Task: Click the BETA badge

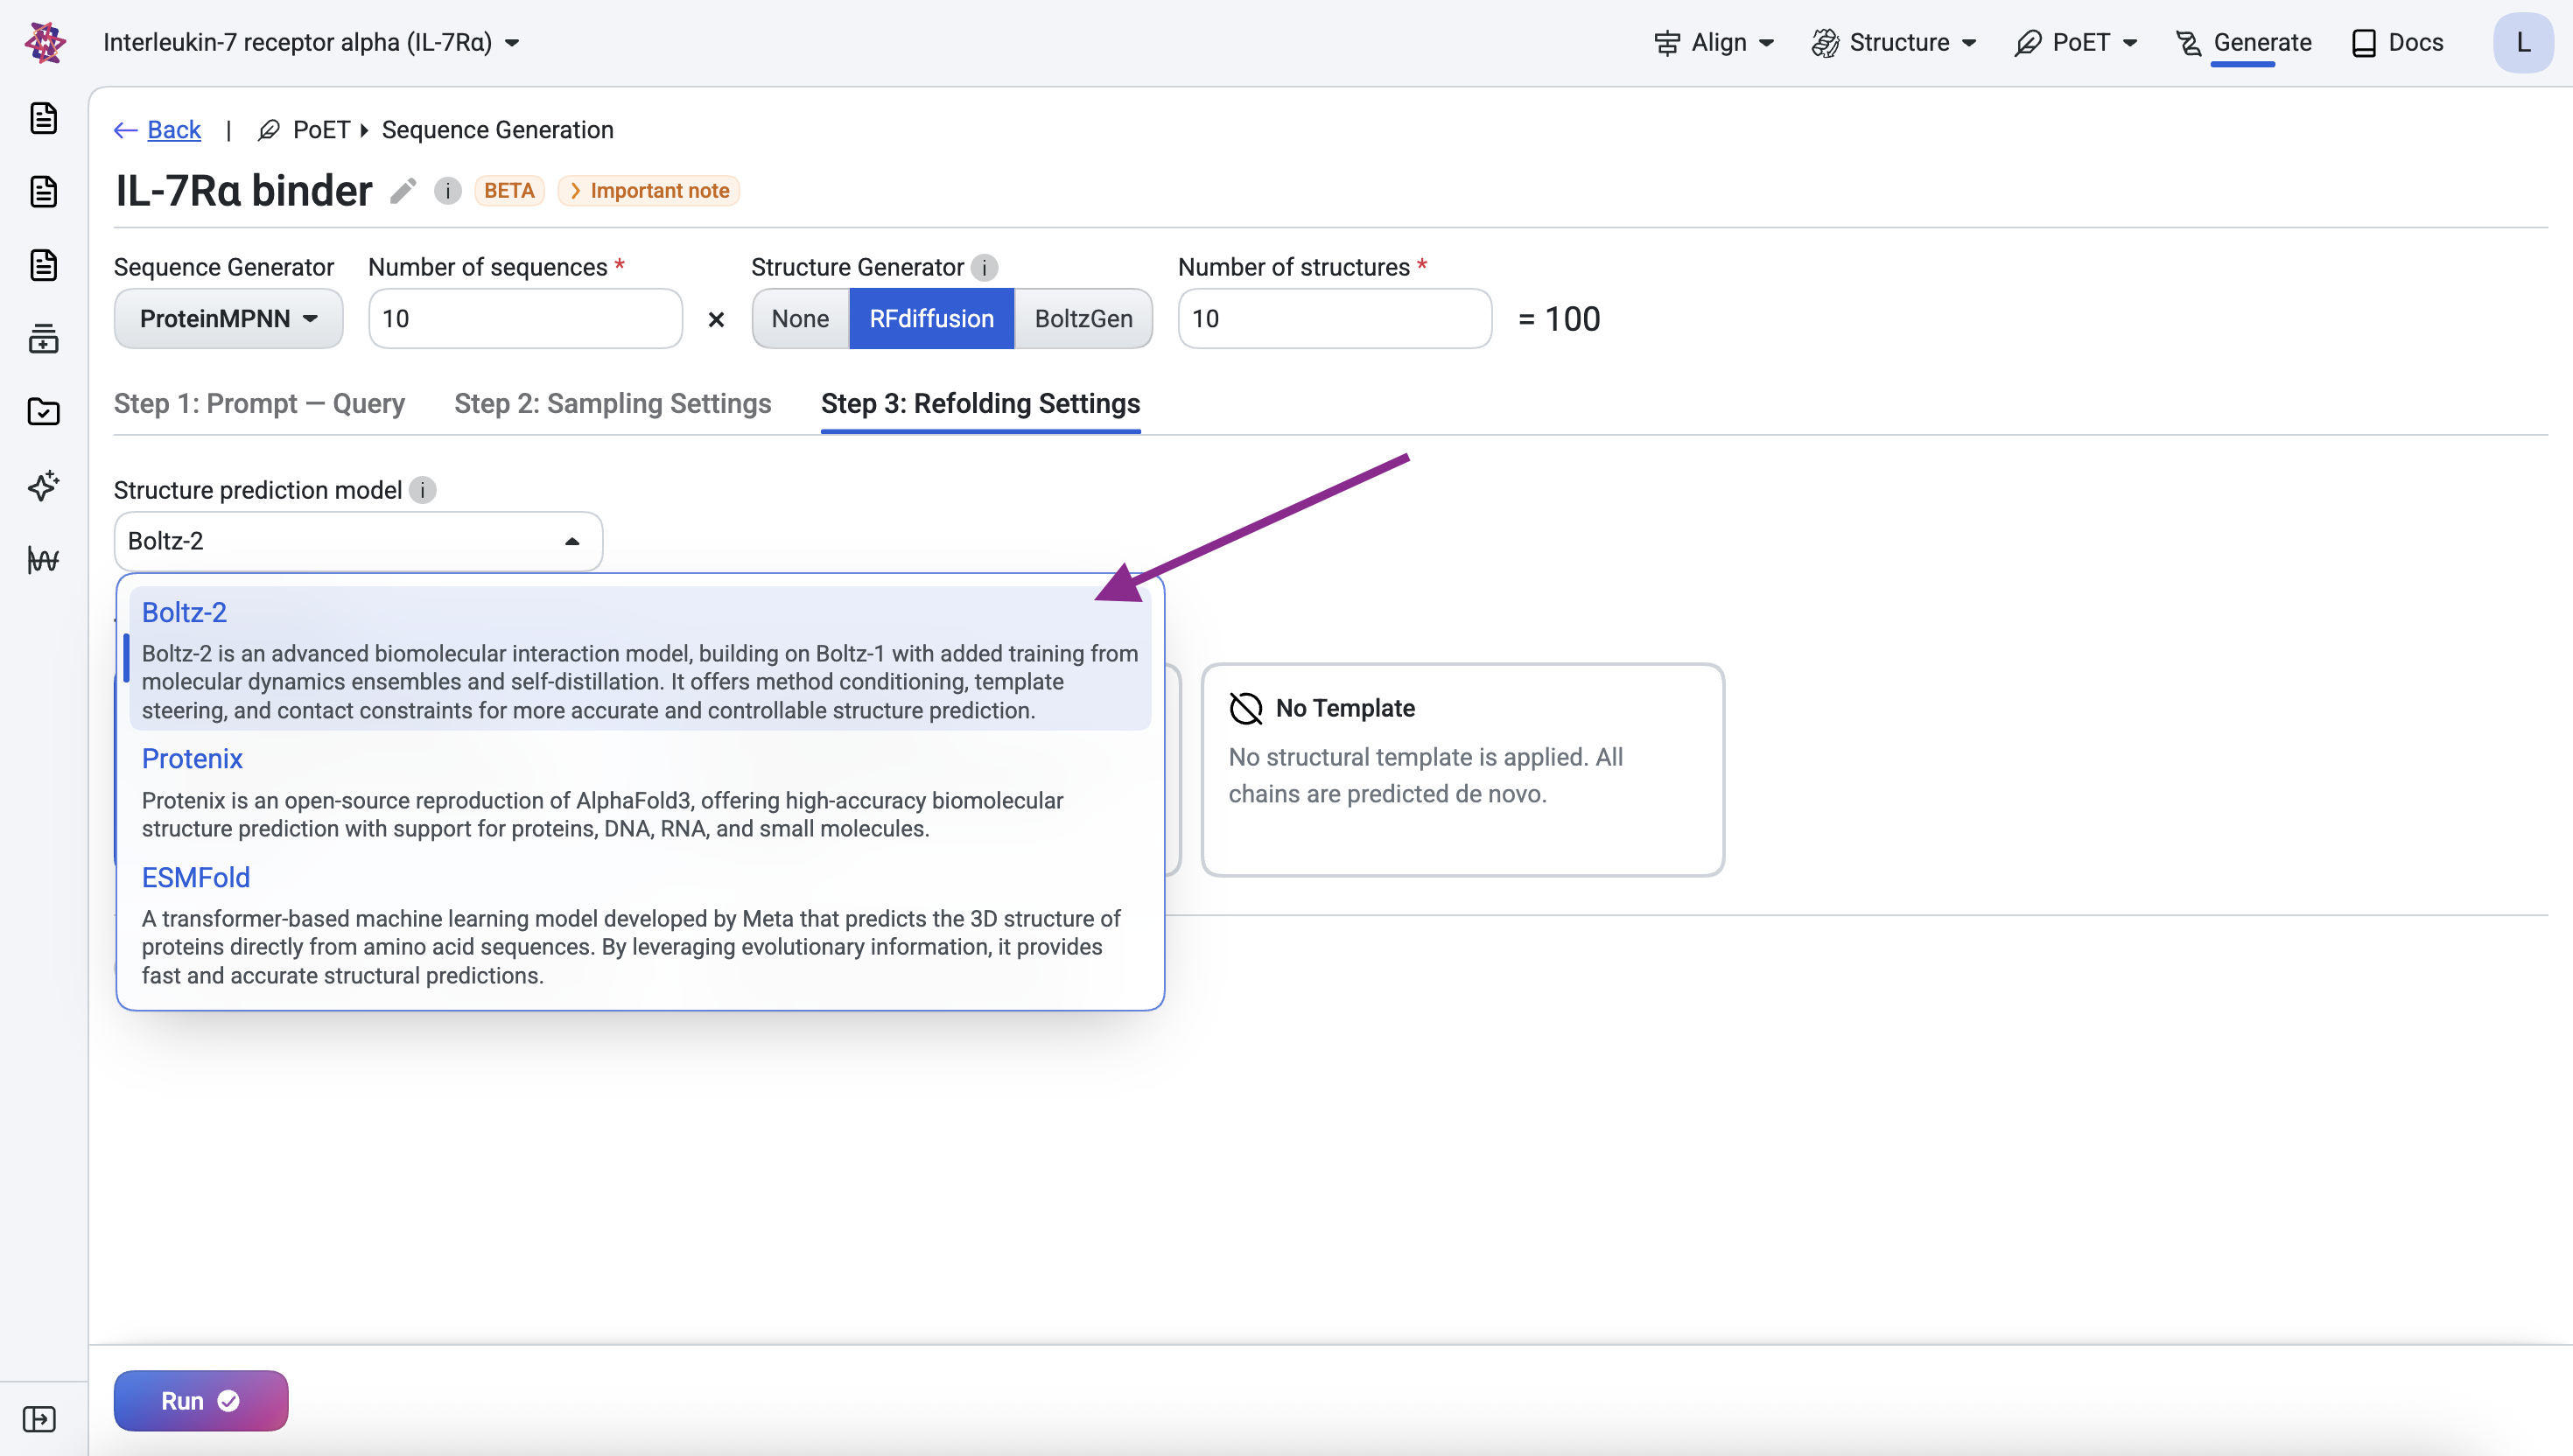Action: (509, 191)
